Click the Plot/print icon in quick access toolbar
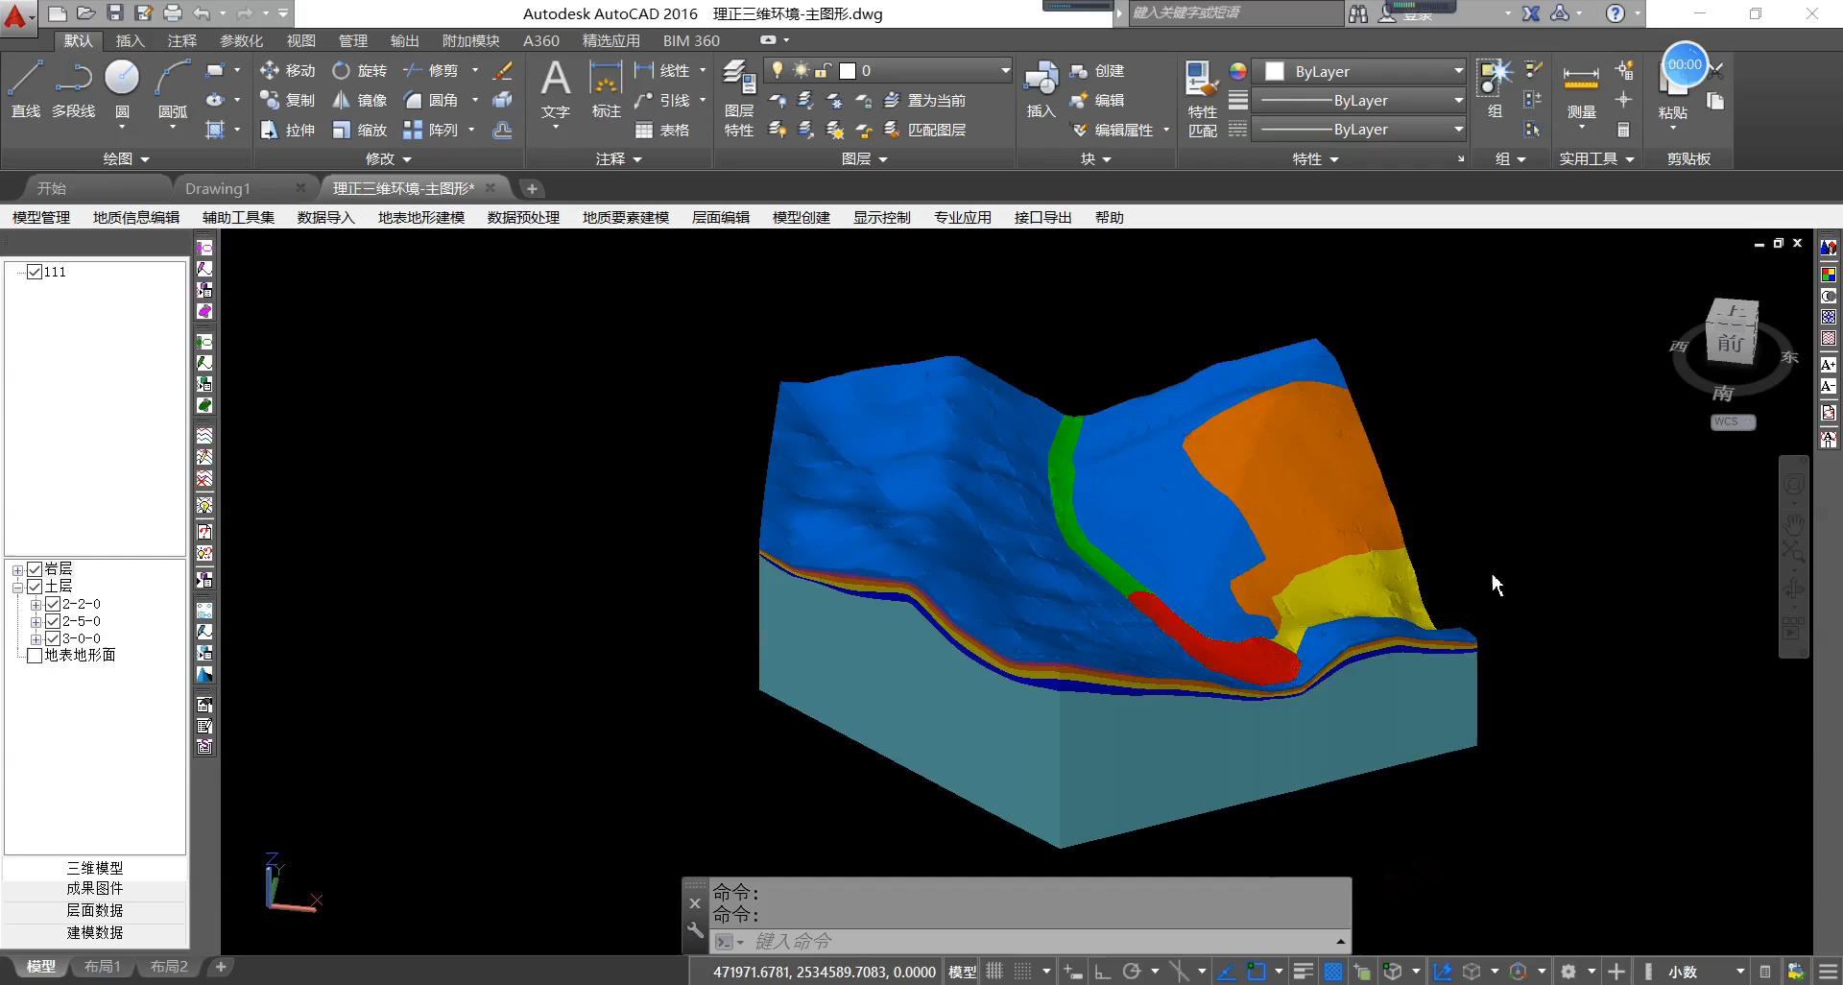The width and height of the screenshot is (1843, 985). pos(173,13)
